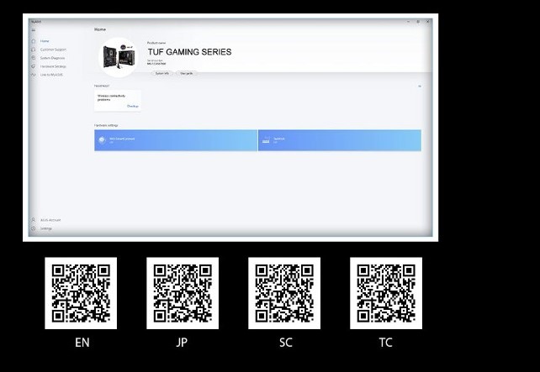Open ASUS Account via its person icon
Screen dimensions: 540x372
coord(34,220)
